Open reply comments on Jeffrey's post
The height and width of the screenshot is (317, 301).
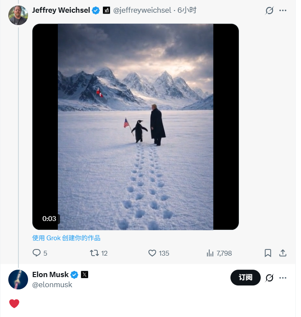[37, 253]
